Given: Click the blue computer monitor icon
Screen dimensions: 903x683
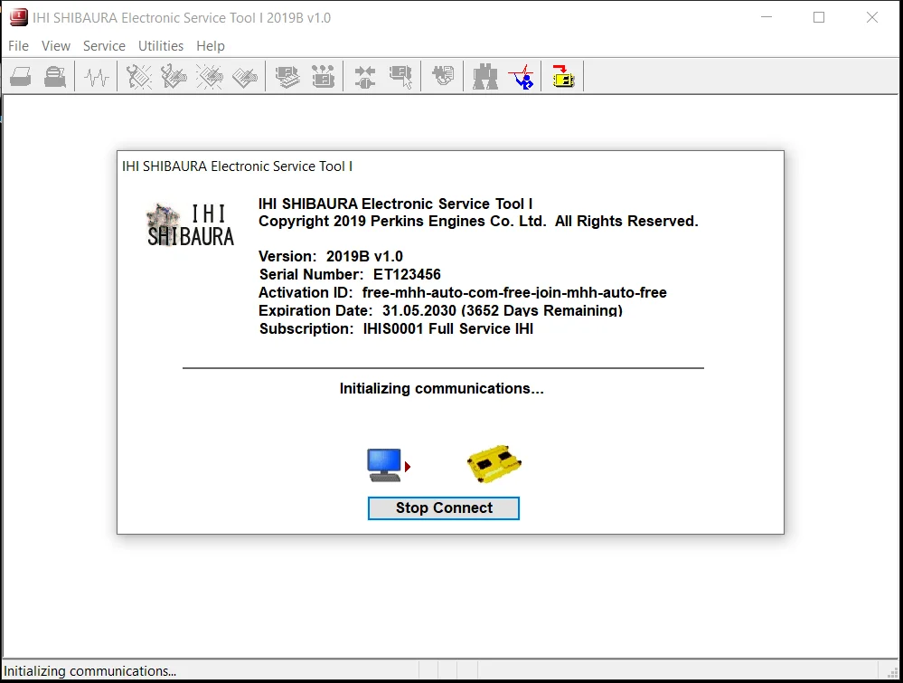Looking at the screenshot, I should coord(384,465).
